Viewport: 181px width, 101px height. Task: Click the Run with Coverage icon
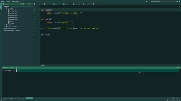168,1
